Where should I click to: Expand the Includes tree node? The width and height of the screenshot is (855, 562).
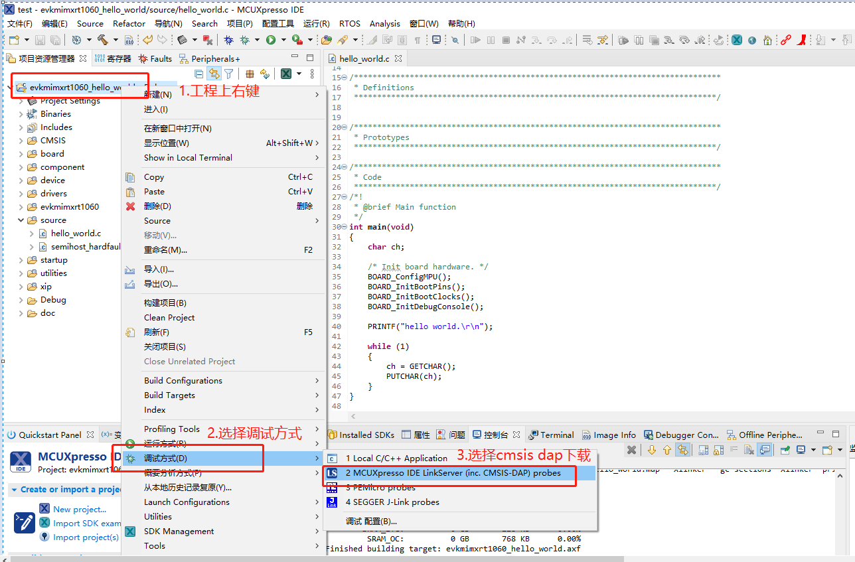tap(21, 127)
